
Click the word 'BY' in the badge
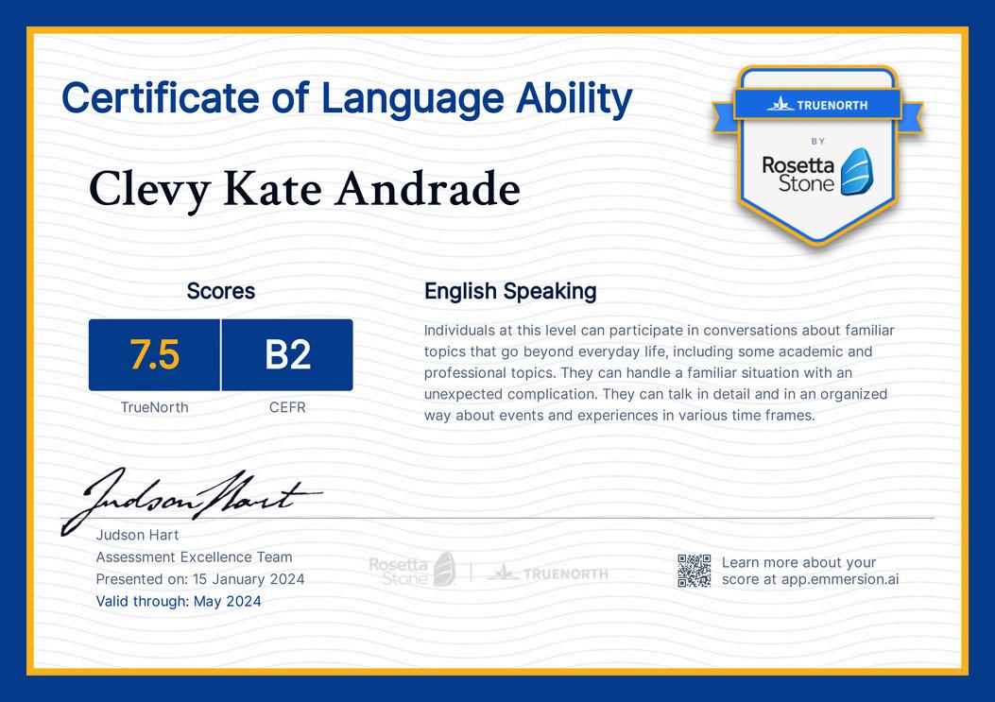coord(818,142)
